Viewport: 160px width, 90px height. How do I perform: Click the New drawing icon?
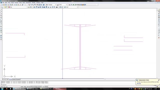pos(2,5)
